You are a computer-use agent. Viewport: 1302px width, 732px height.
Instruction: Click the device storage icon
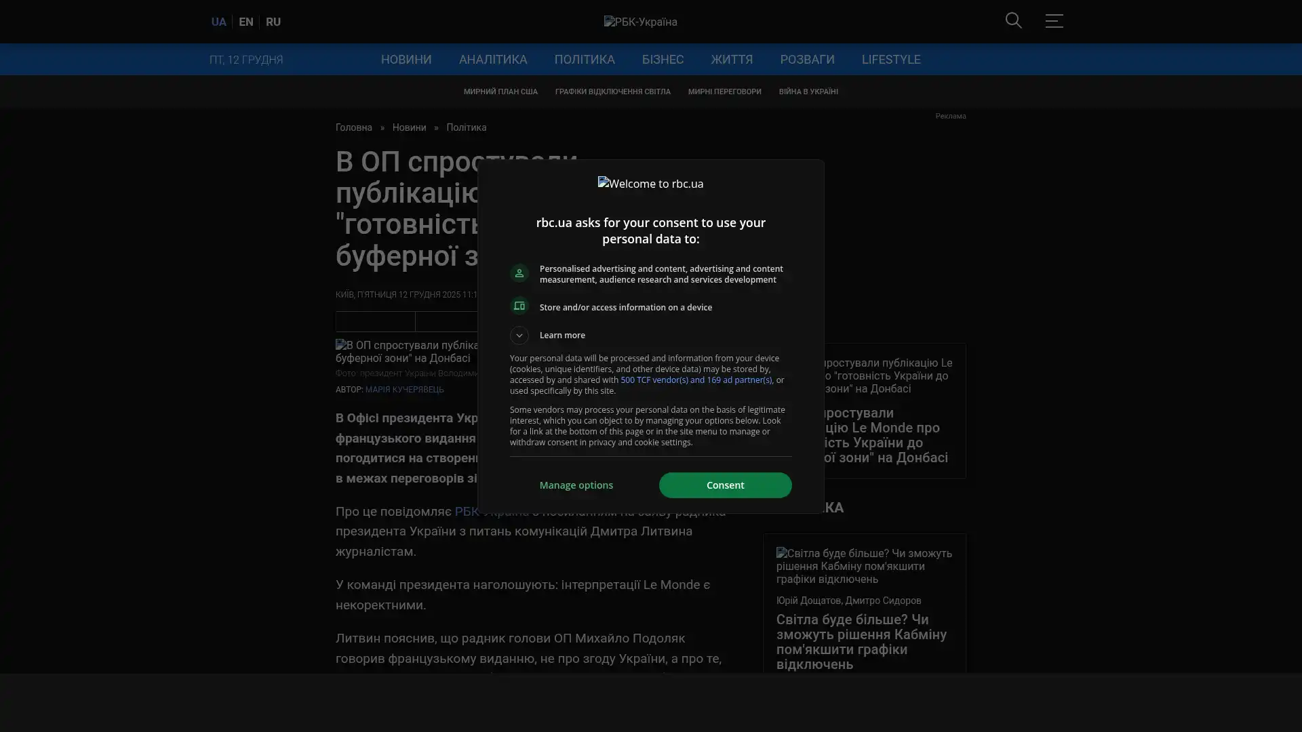(x=519, y=306)
